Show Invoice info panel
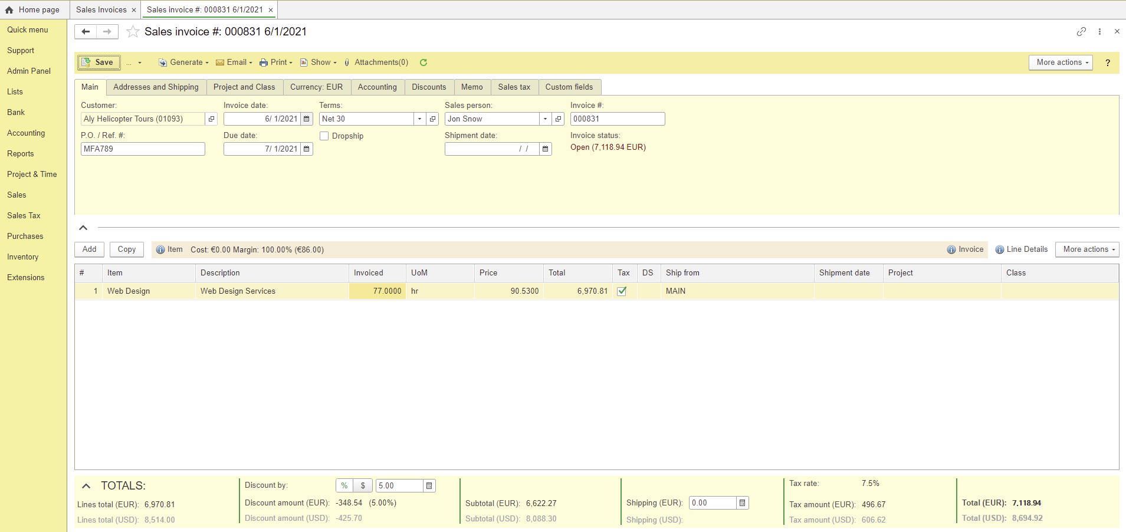1126x532 pixels. pyautogui.click(x=965, y=249)
